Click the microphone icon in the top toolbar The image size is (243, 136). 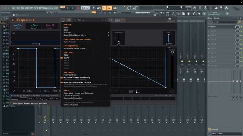[x=205, y=8]
